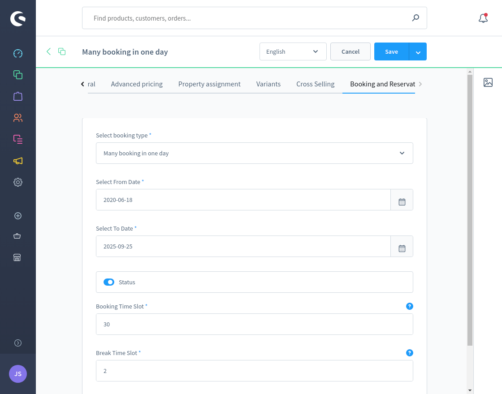Open the English language dropdown
The height and width of the screenshot is (394, 502).
(x=293, y=51)
